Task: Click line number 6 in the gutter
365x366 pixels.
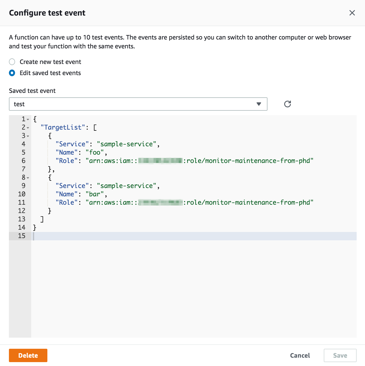Action: pyautogui.click(x=23, y=161)
